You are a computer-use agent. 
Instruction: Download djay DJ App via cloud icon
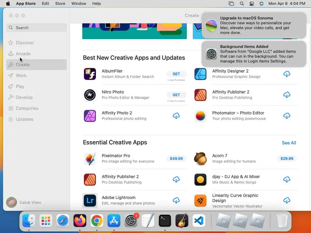(x=287, y=180)
